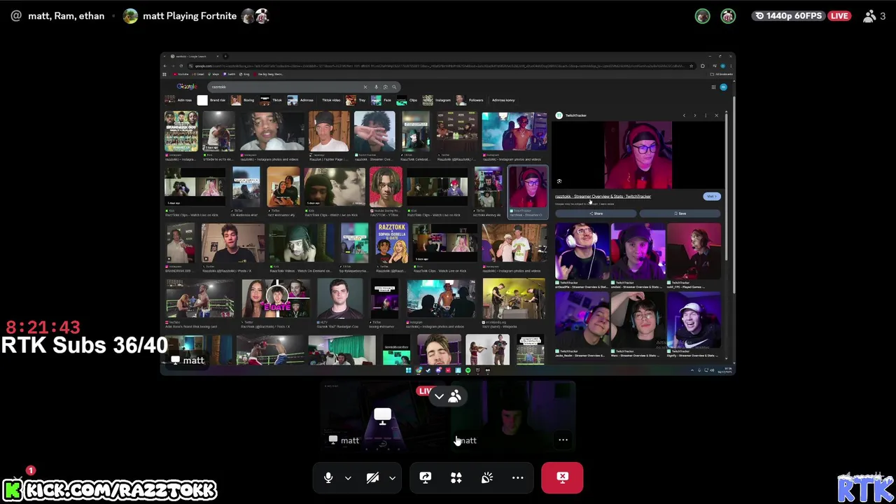
Task: Turn on the camera in call controls
Action: [x=372, y=477]
